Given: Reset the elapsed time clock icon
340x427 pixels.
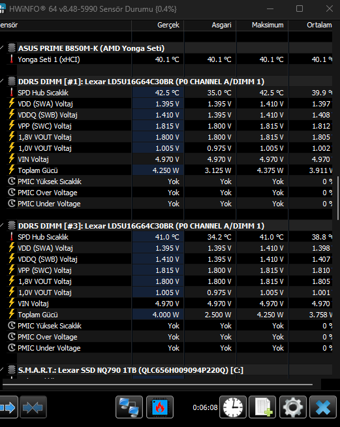Looking at the screenshot, I should tap(233, 407).
